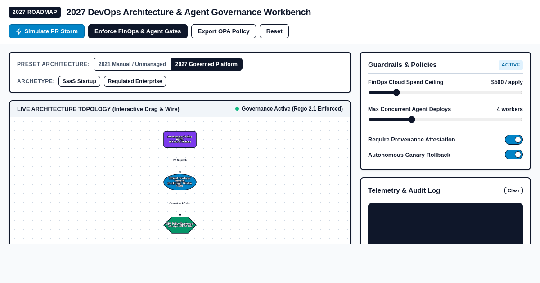Select the OPA Policy Gatekeeper hexagon node

[180, 225]
